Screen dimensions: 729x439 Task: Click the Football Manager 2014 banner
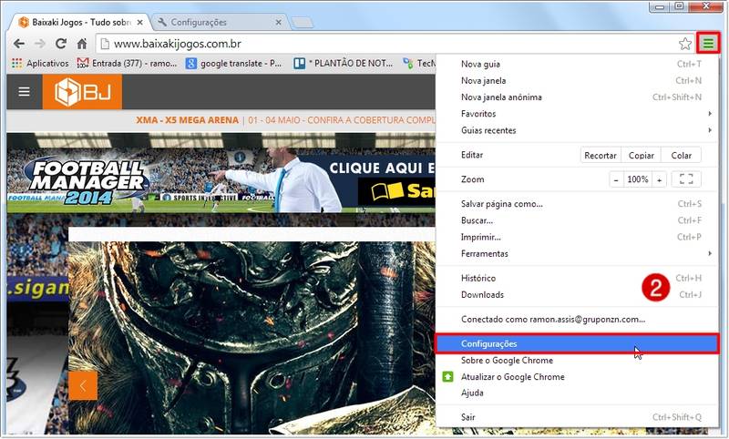point(221,180)
